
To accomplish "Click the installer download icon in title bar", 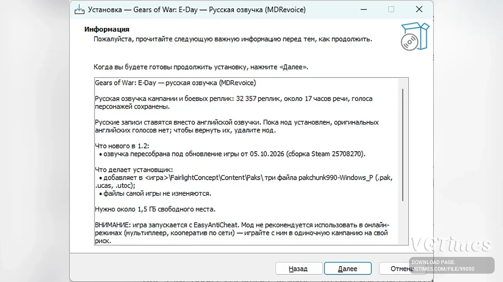I will (79, 9).
